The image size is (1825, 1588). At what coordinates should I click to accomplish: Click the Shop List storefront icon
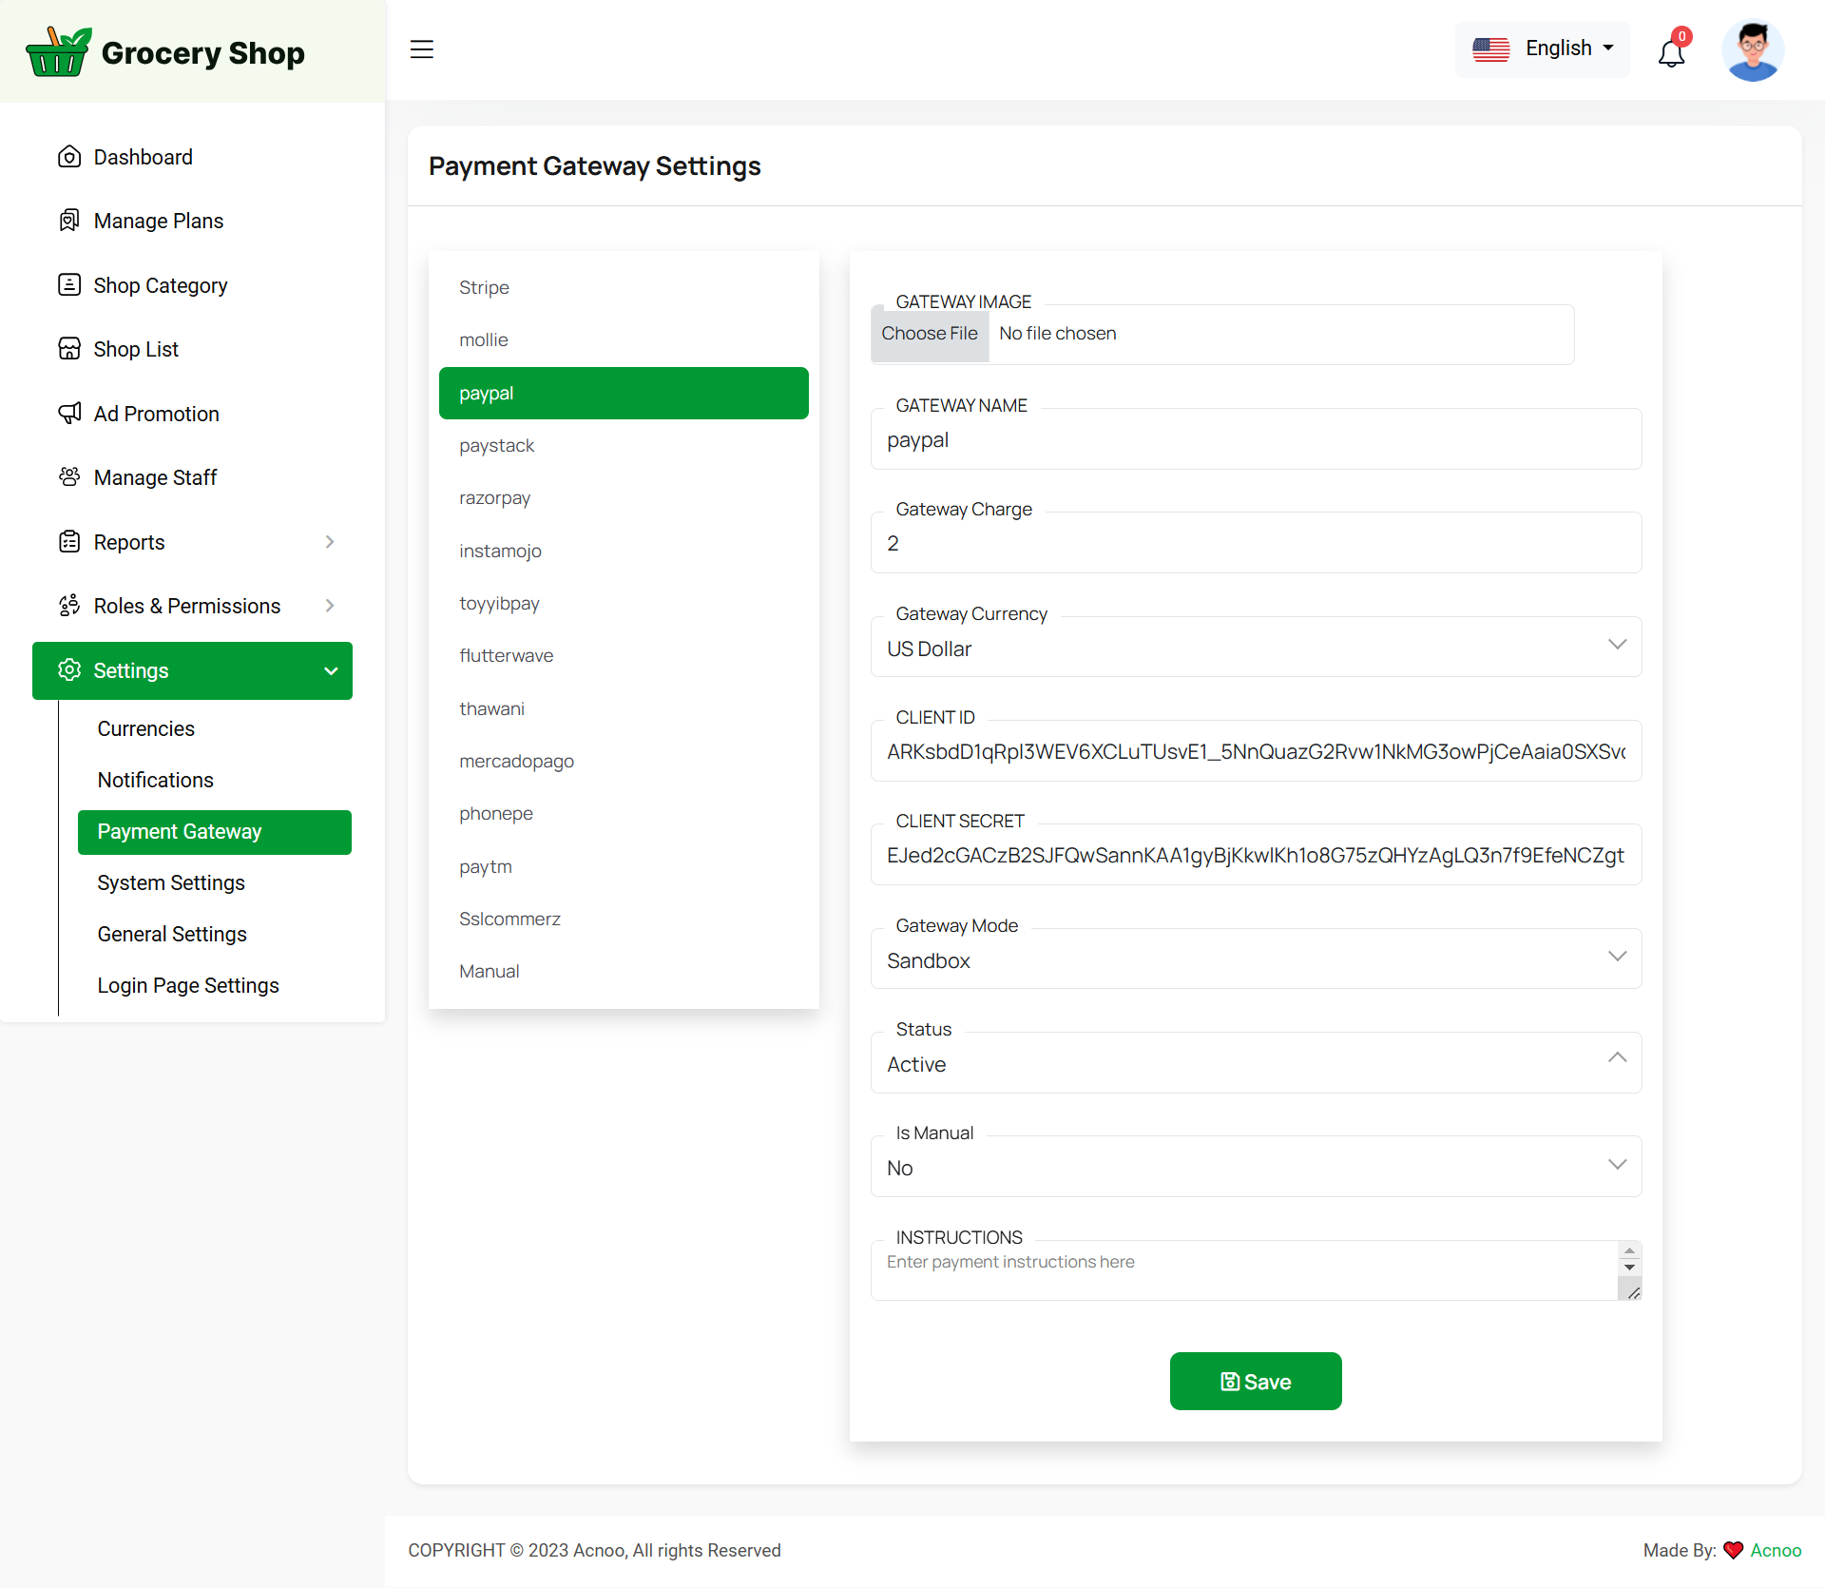click(69, 349)
